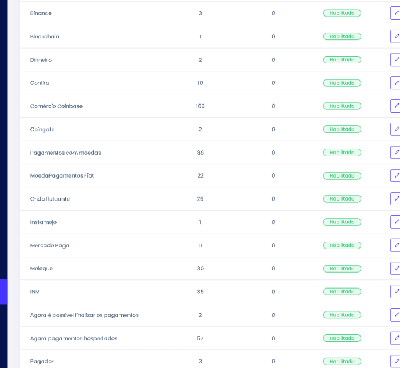Open edit icon for INM gateway
Screen dimensions: 400x368
click(396, 292)
